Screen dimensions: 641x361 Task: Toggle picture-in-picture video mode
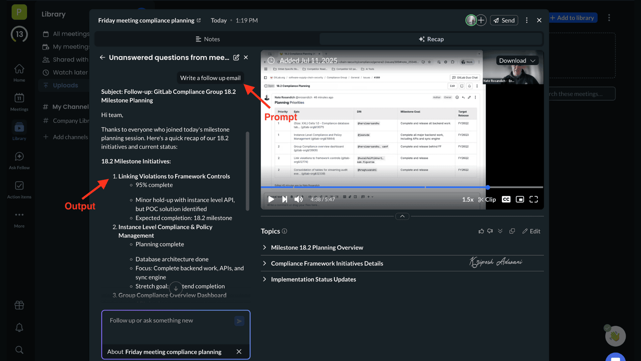[x=520, y=200]
